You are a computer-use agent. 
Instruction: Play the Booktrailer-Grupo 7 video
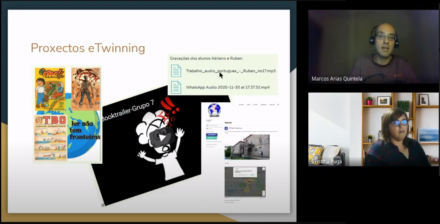pyautogui.click(x=162, y=137)
